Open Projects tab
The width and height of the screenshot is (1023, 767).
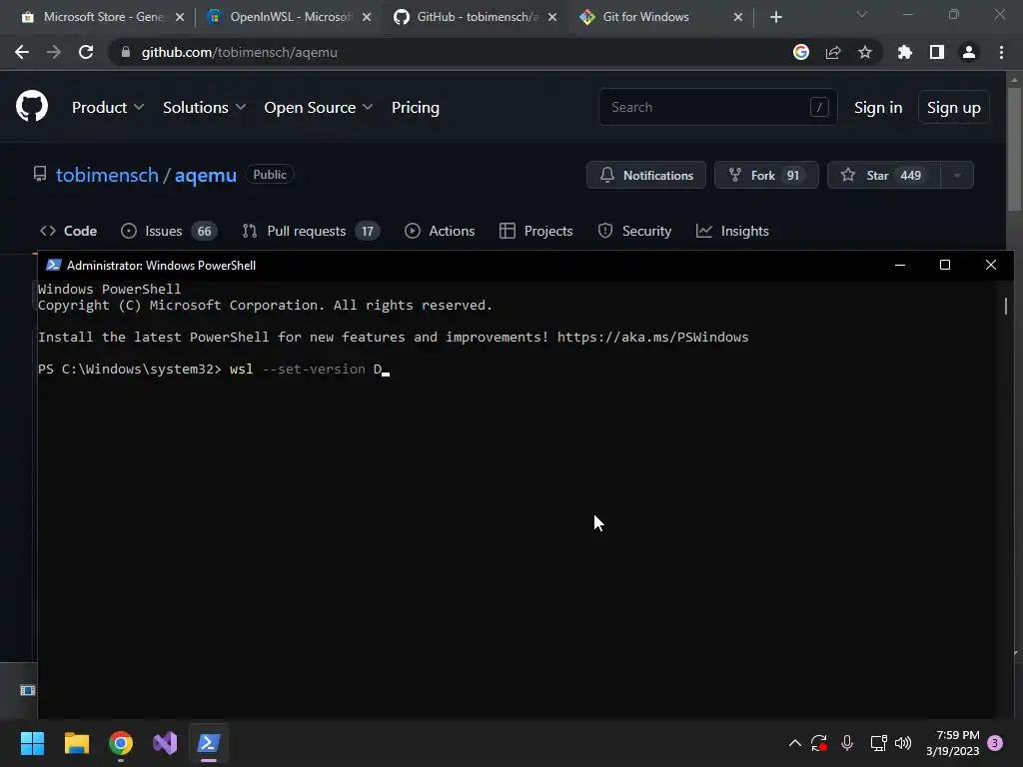coord(535,231)
